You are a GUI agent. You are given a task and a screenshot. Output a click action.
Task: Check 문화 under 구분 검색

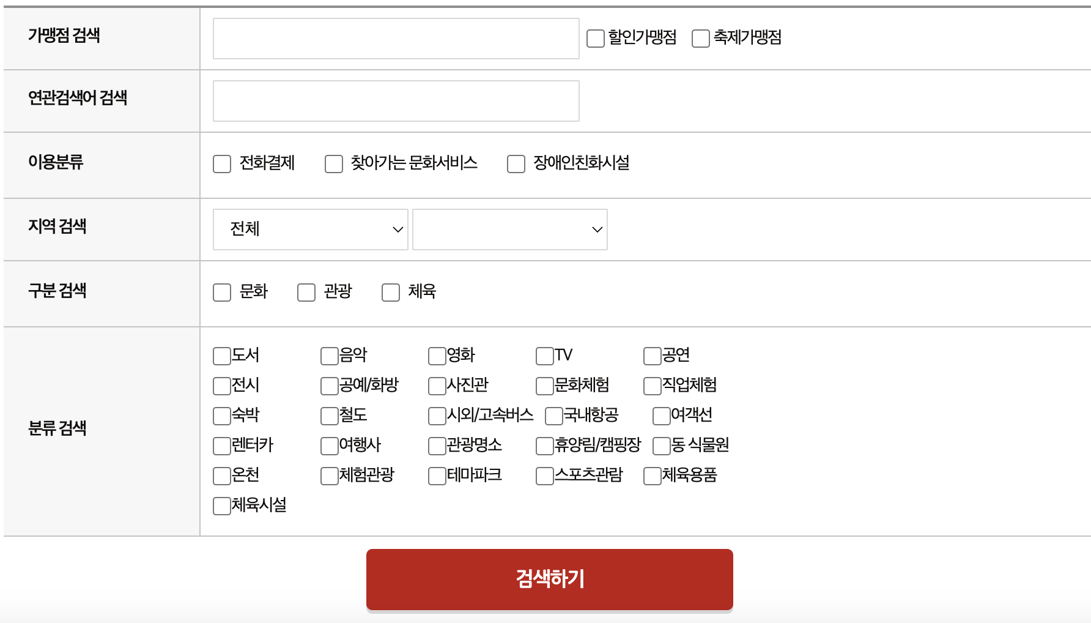(221, 293)
